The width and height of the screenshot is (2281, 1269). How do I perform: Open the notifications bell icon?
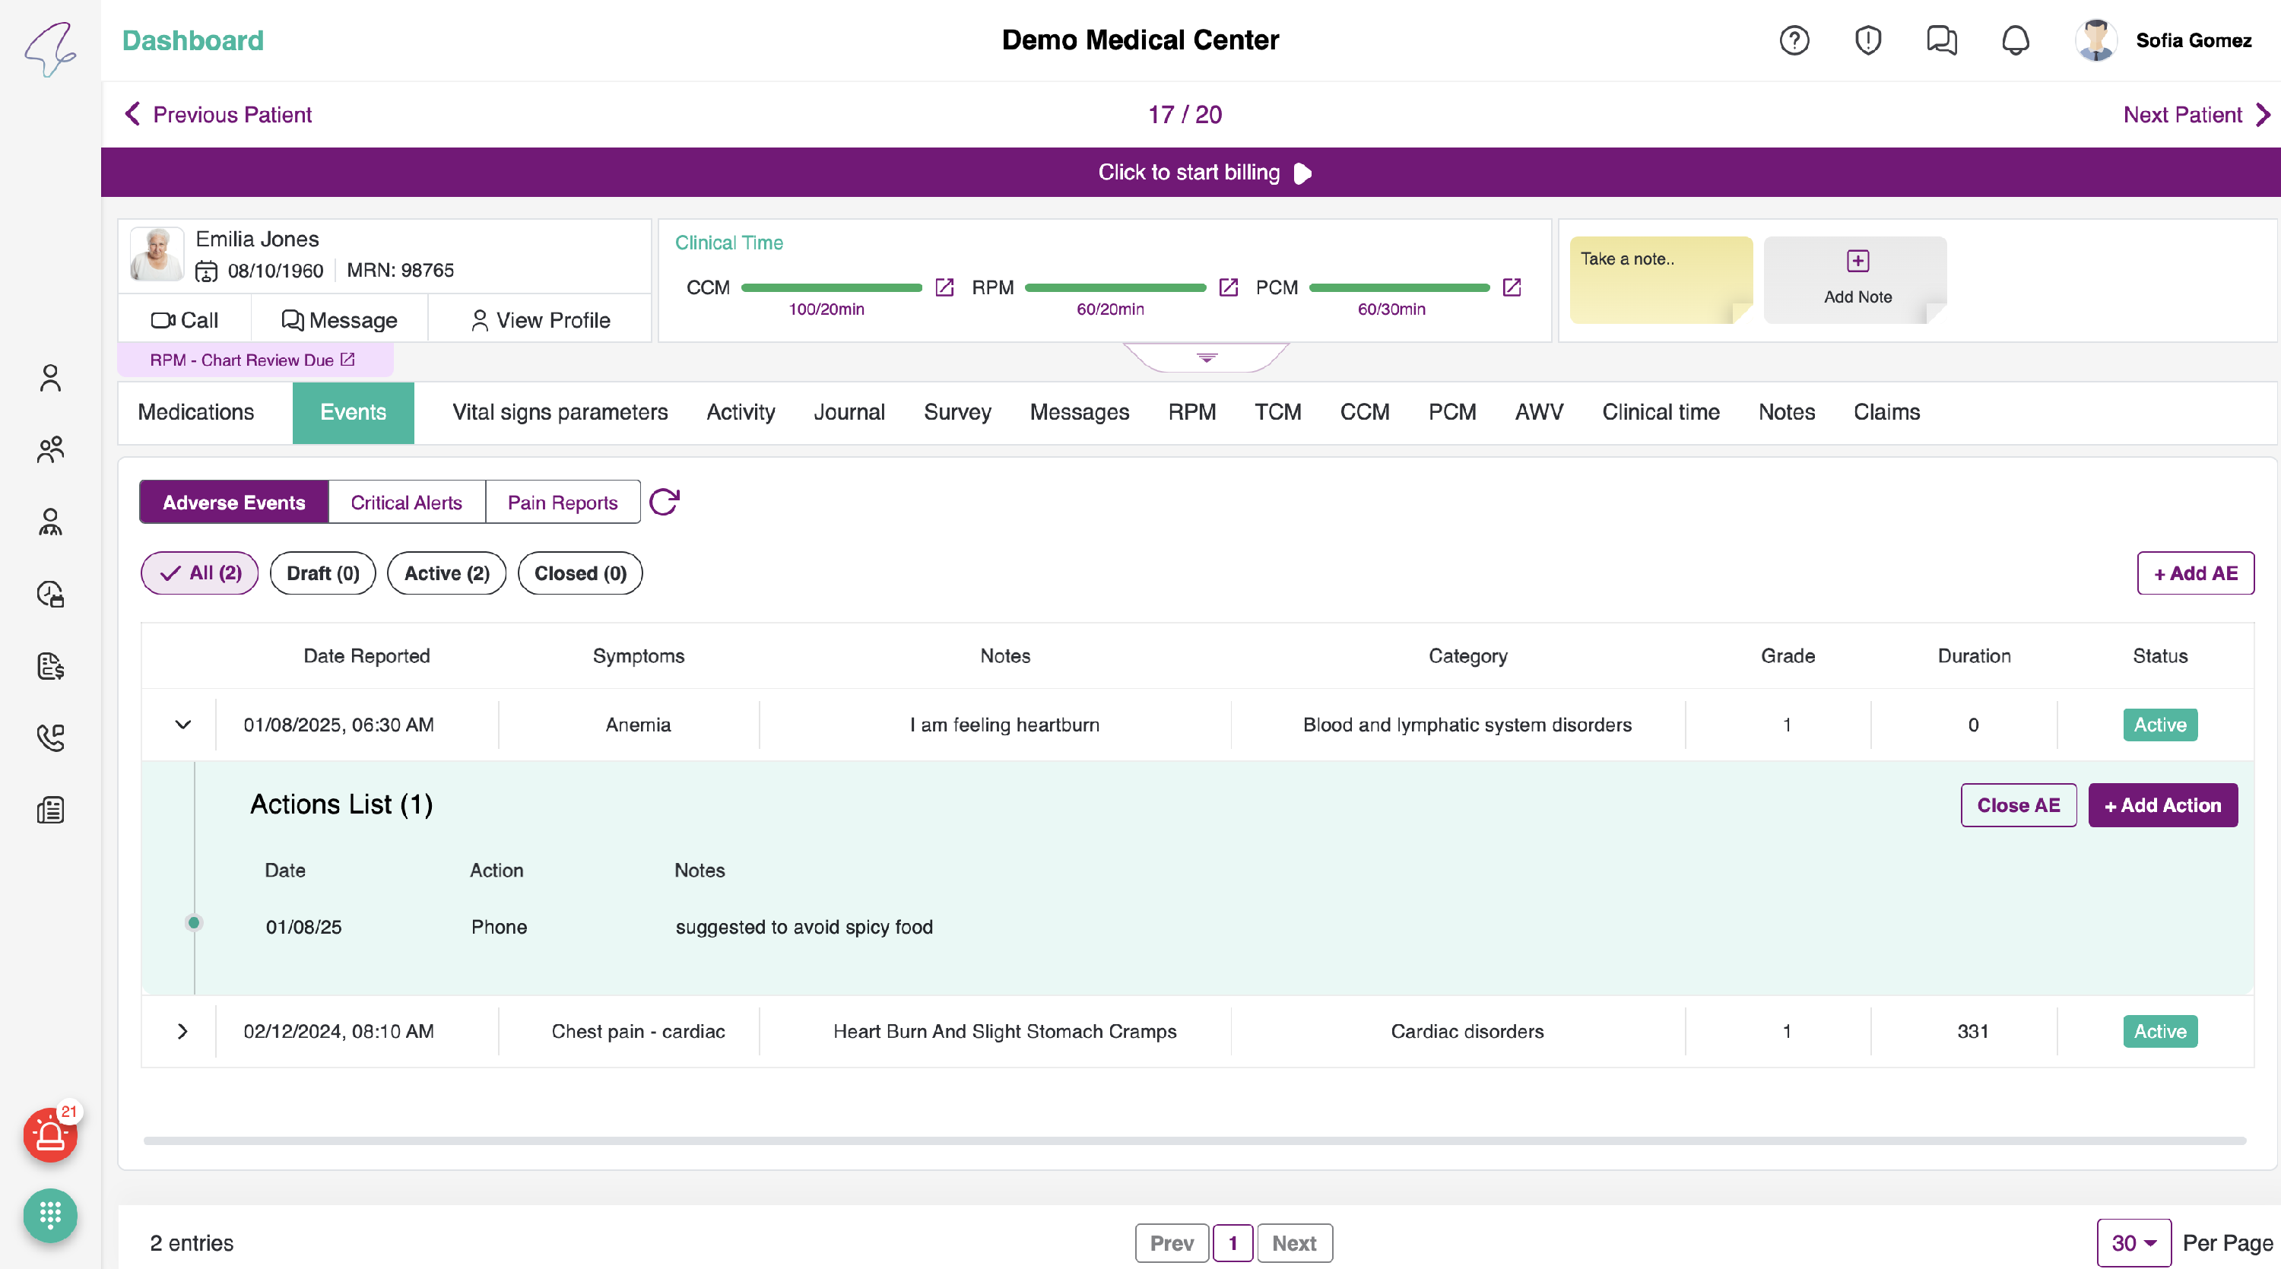(x=2016, y=40)
